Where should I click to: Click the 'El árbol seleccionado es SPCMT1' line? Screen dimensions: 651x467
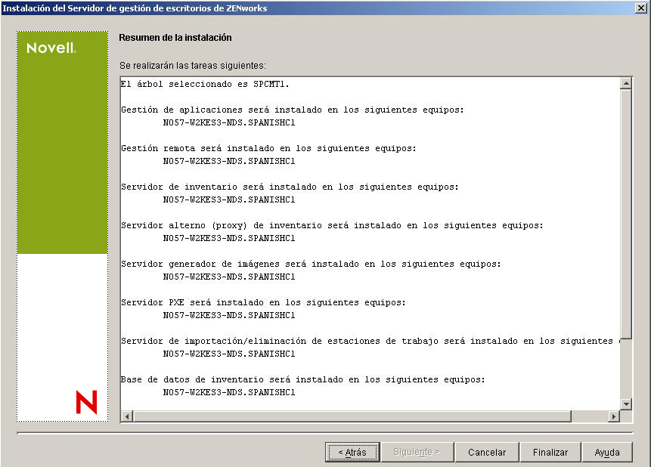click(205, 84)
